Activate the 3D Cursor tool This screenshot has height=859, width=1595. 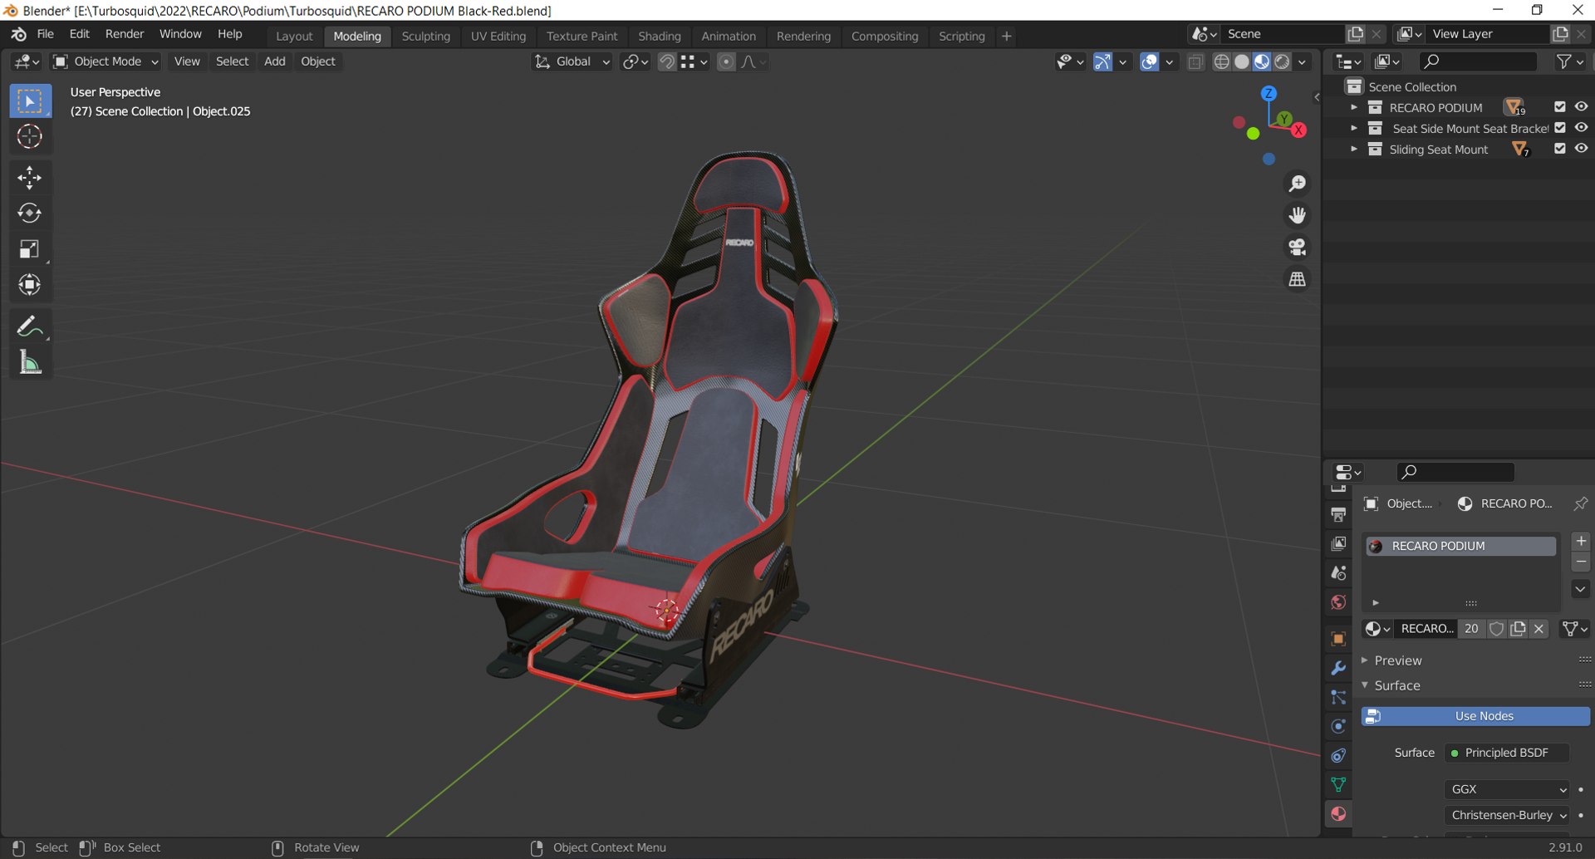[30, 137]
